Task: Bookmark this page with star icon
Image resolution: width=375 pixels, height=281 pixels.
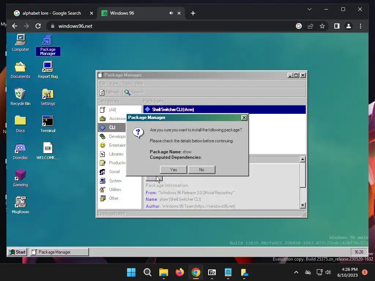Action: (x=322, y=26)
